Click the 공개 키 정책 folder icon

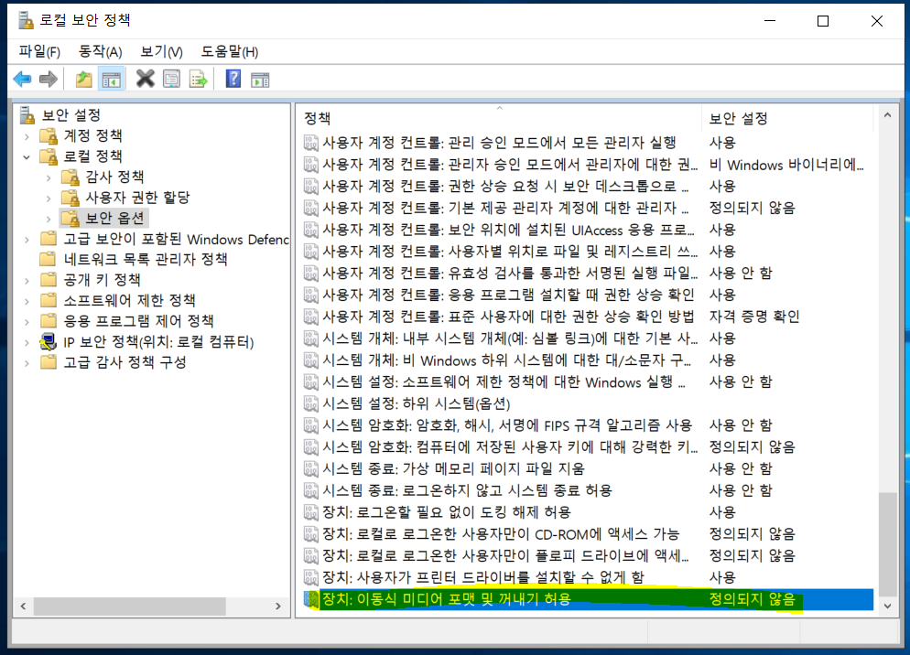(49, 280)
